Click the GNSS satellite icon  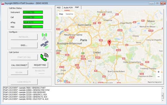45,45
